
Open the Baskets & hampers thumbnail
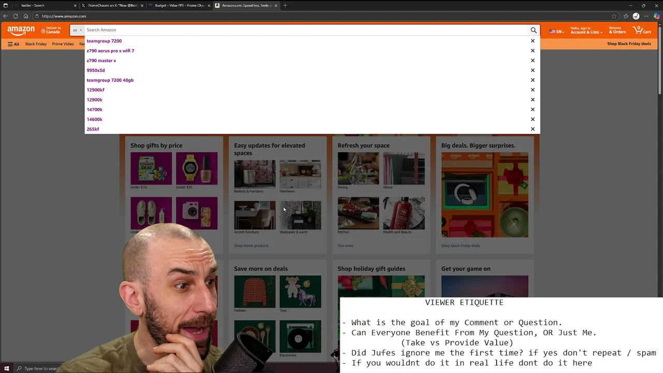[254, 174]
